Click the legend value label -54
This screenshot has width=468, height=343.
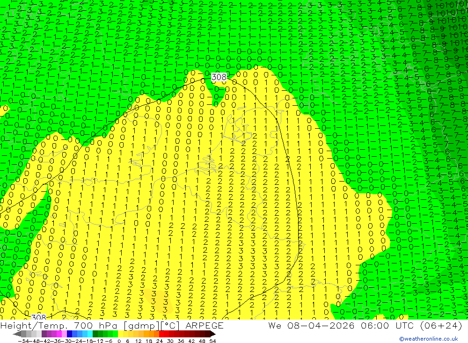(x=23, y=341)
